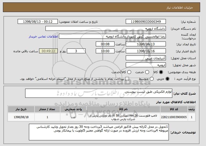
Task: Click the تعداد / مقدار column header
Action: 47,109
